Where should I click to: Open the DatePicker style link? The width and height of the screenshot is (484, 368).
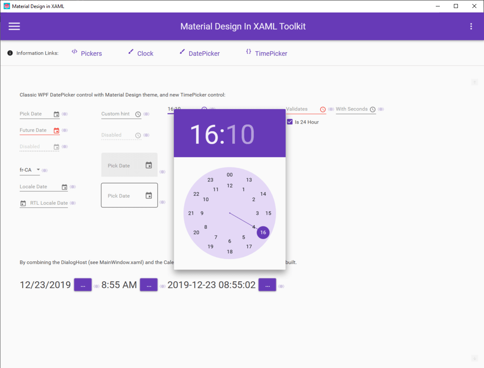click(x=200, y=53)
